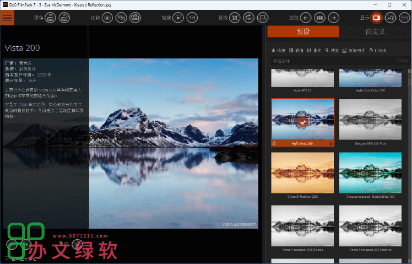Open the 排序 sort options
412x264 pixels.
coord(314,50)
